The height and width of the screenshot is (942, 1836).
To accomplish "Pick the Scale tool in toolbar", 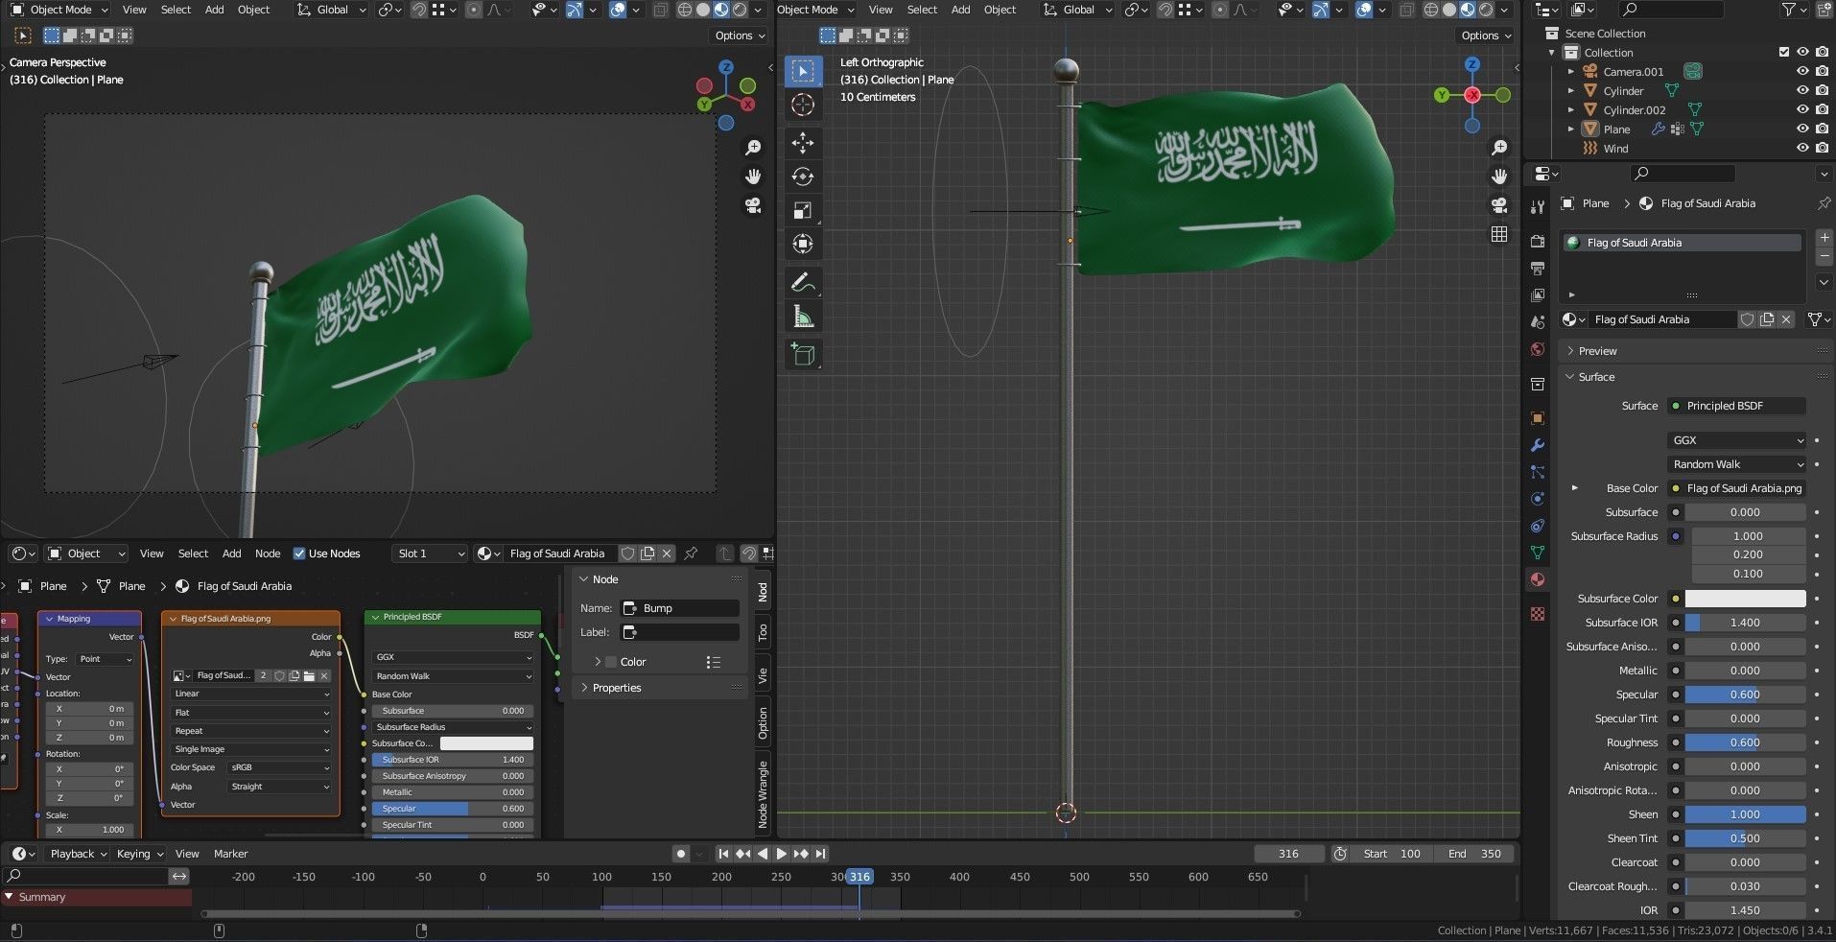I will tap(803, 211).
